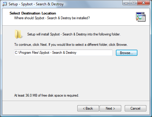Image resolution: width=152 pixels, height=117 pixels.
Task: Click the Spybot wizard icon in the header
Action: click(x=141, y=17)
